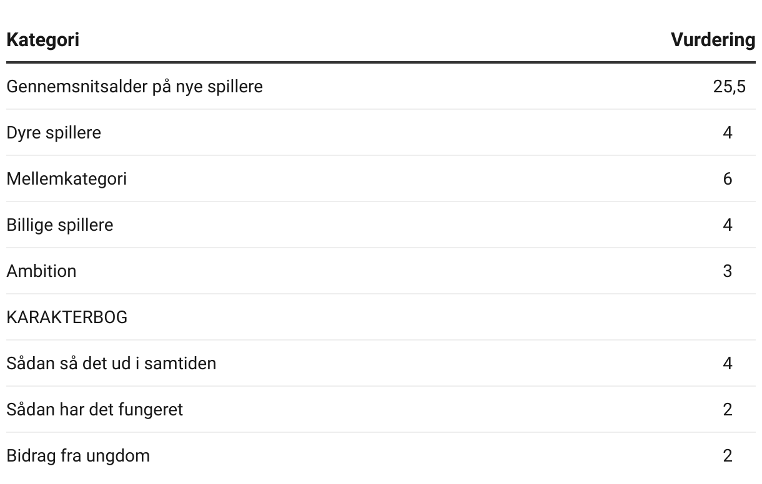Select the Billige spillere row label
This screenshot has width=762, height=484.
60,225
